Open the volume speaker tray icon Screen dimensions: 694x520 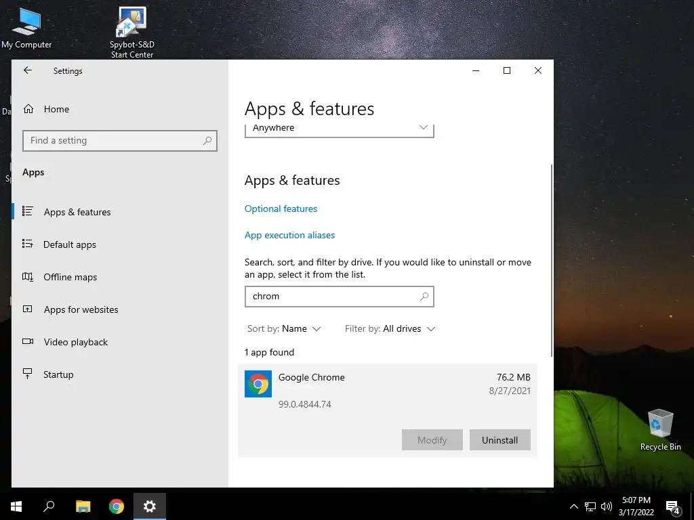[607, 506]
